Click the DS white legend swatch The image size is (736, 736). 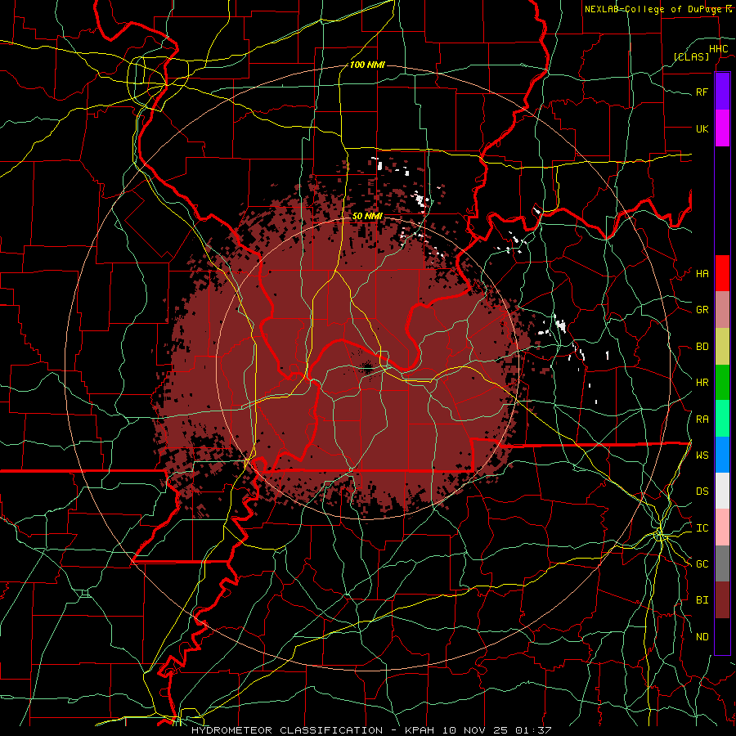click(722, 491)
